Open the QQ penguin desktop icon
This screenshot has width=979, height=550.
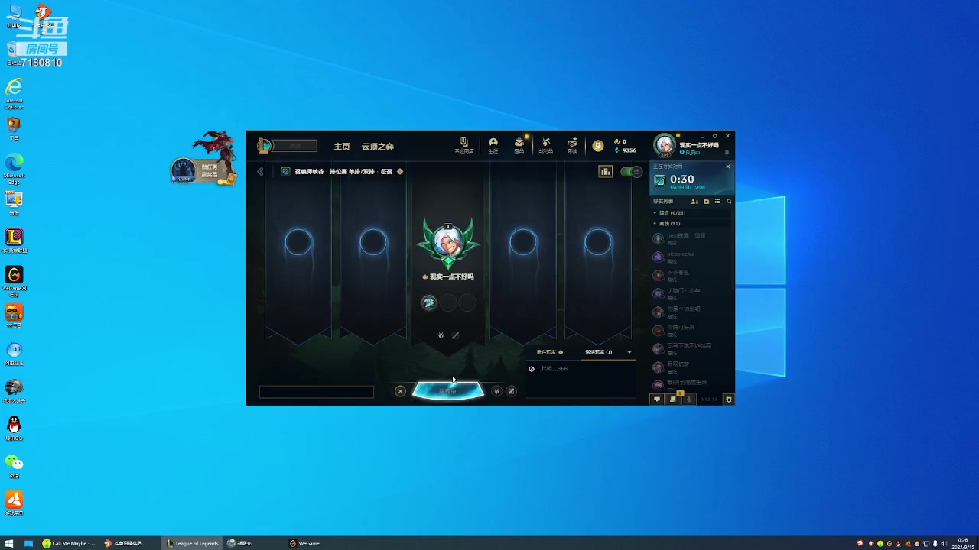coord(14,429)
